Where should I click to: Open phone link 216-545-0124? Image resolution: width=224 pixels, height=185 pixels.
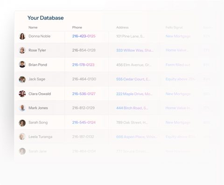point(84,123)
